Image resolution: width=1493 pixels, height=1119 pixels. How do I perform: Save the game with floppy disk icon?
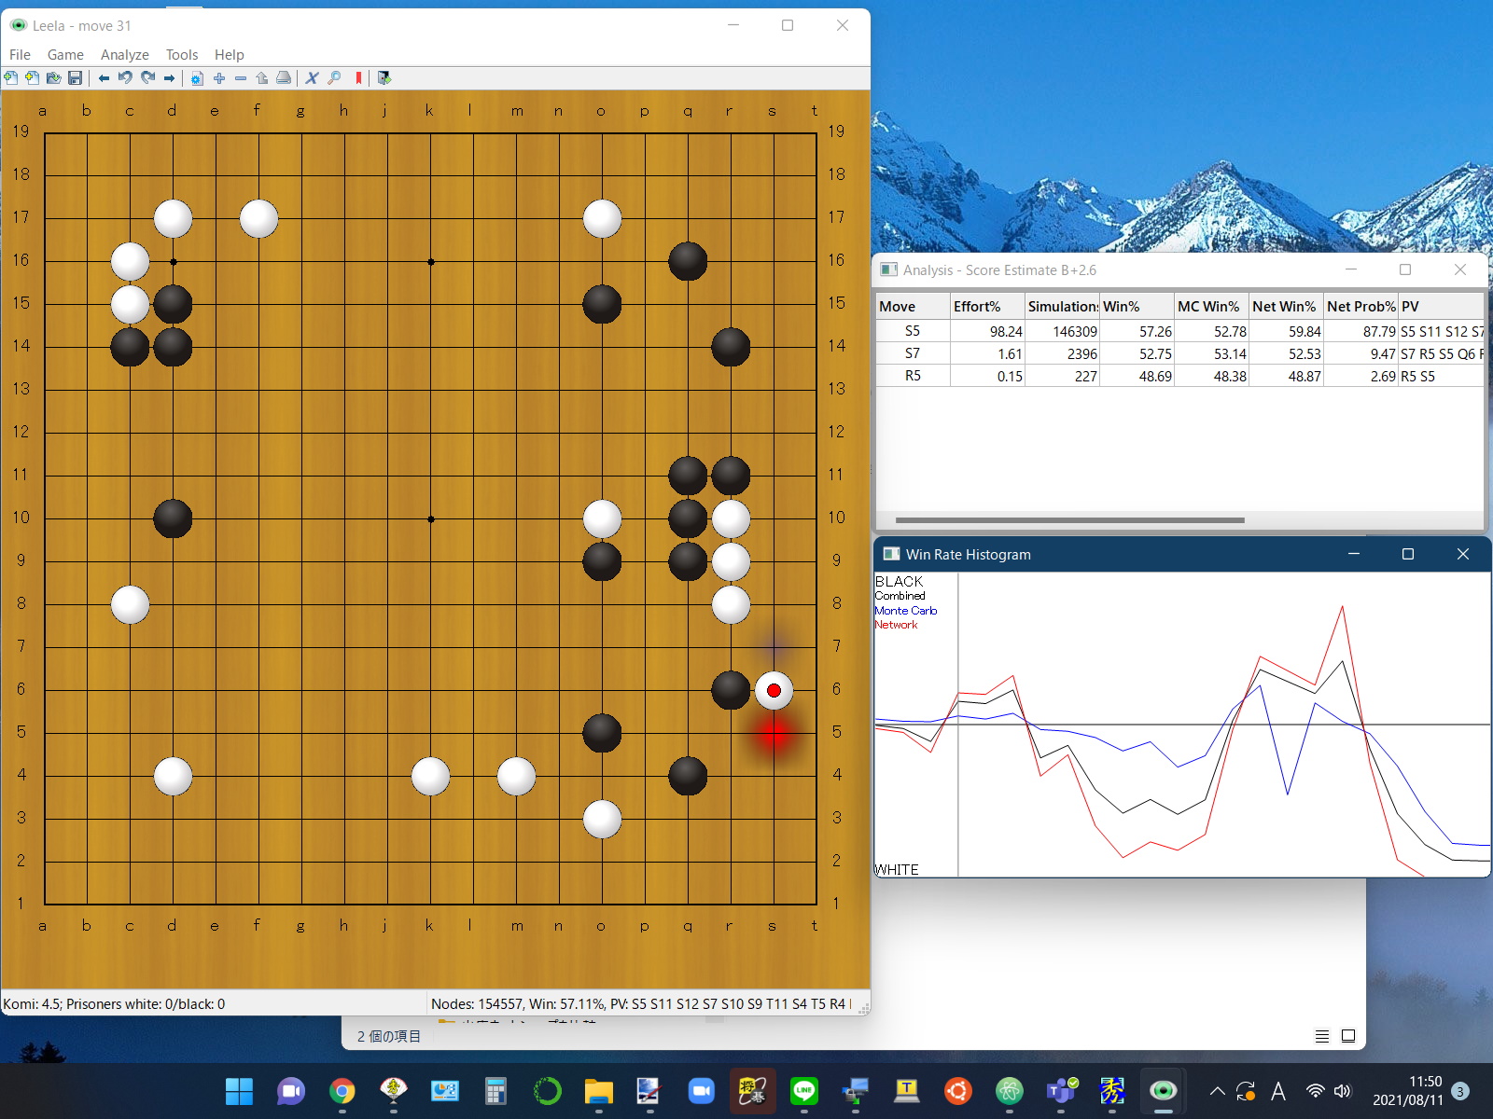[x=76, y=78]
